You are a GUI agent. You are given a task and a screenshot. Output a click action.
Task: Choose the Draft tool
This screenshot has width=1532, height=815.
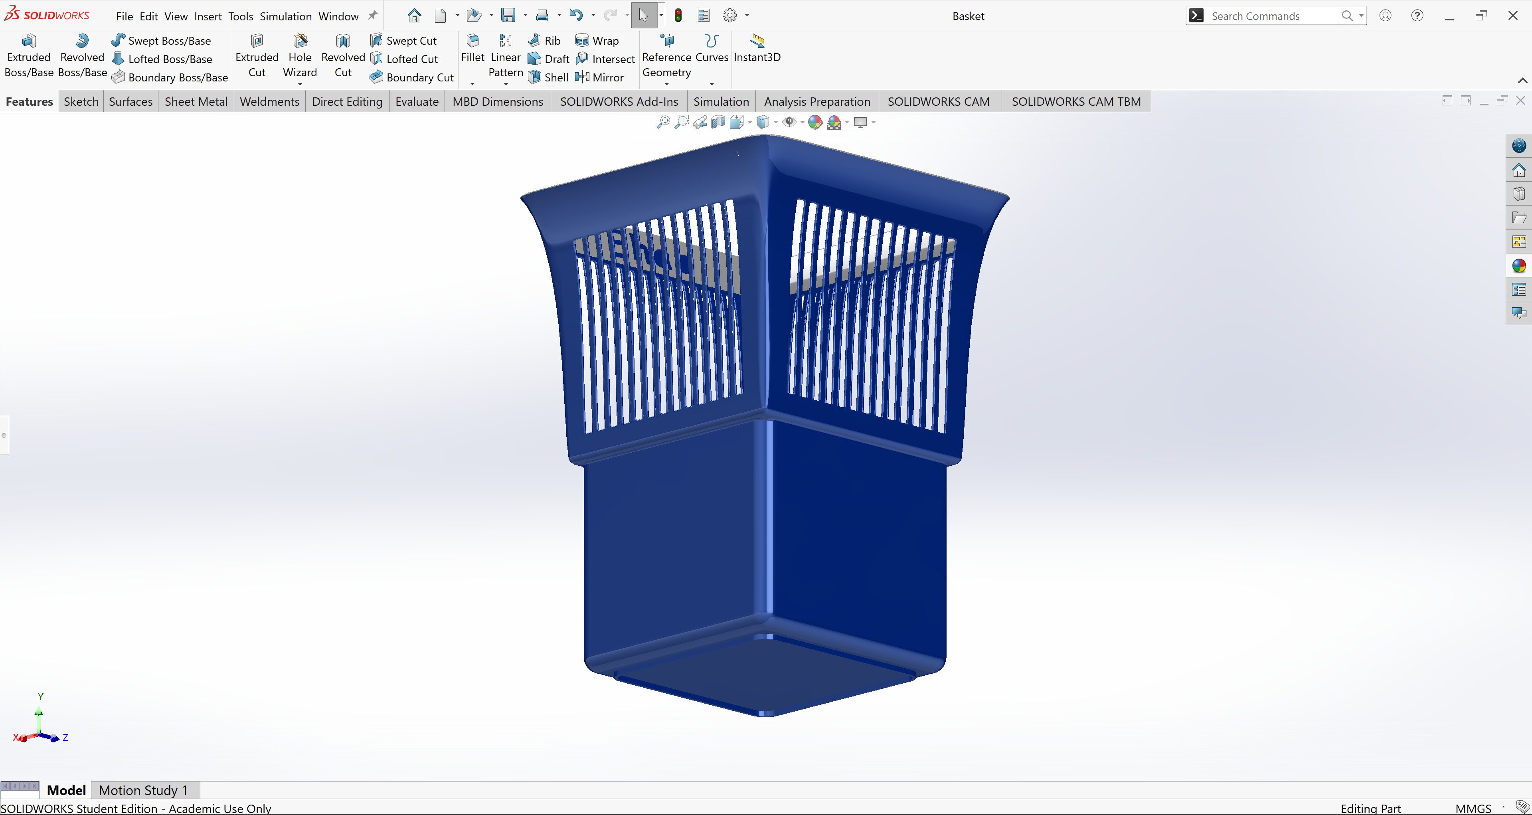pyautogui.click(x=548, y=59)
